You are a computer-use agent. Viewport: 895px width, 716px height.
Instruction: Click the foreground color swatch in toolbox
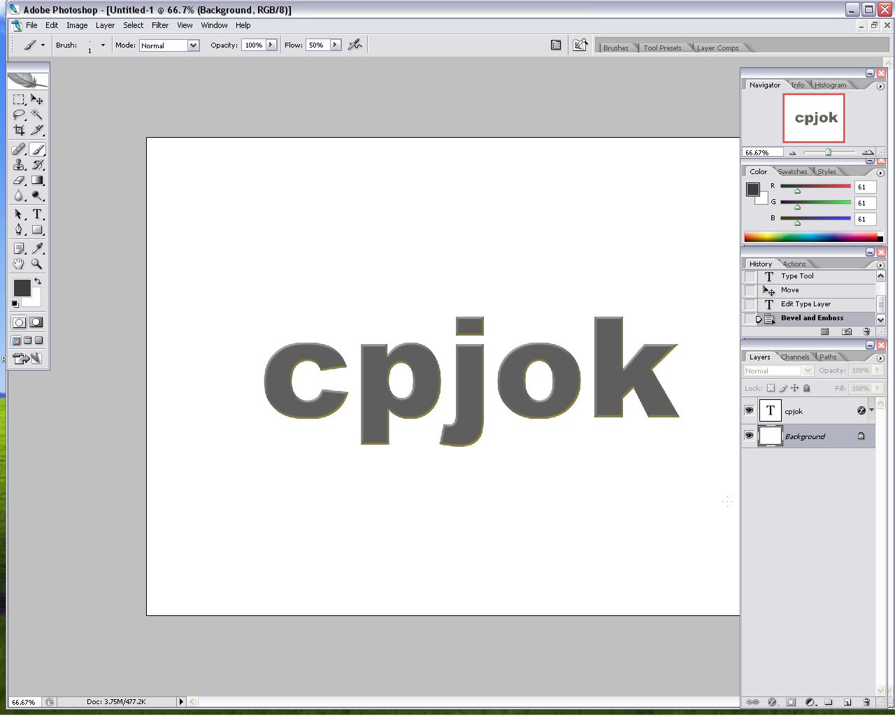[x=22, y=287]
